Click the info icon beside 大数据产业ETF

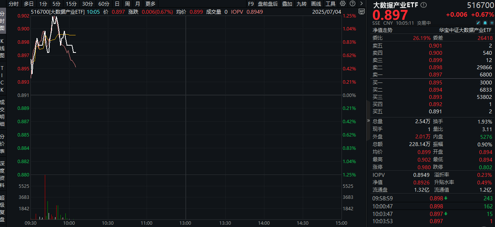(x=424, y=5)
